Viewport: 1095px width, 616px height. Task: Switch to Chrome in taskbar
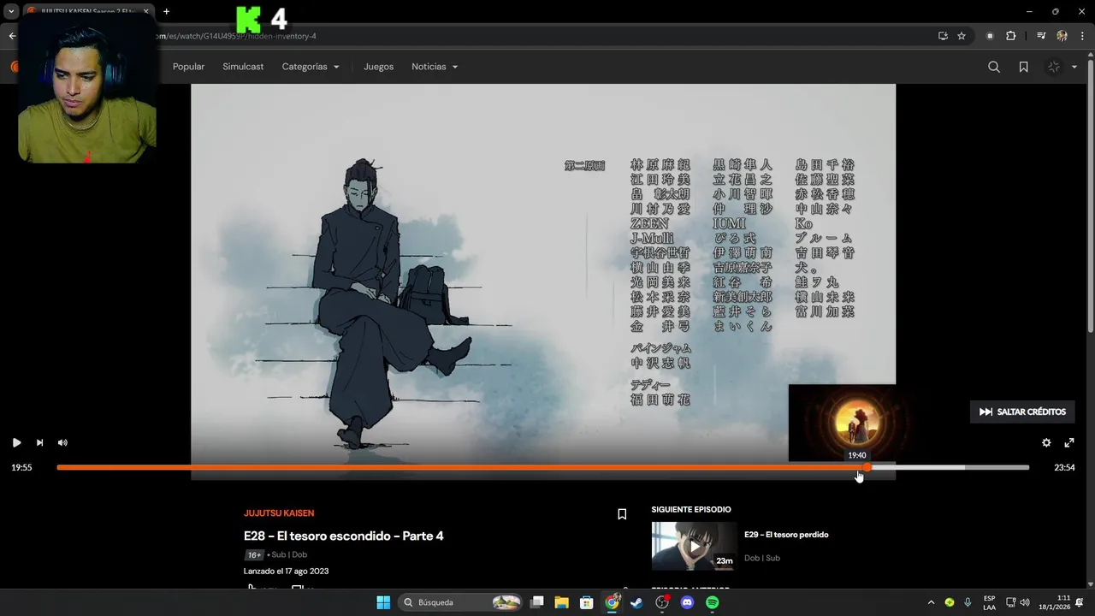(612, 602)
